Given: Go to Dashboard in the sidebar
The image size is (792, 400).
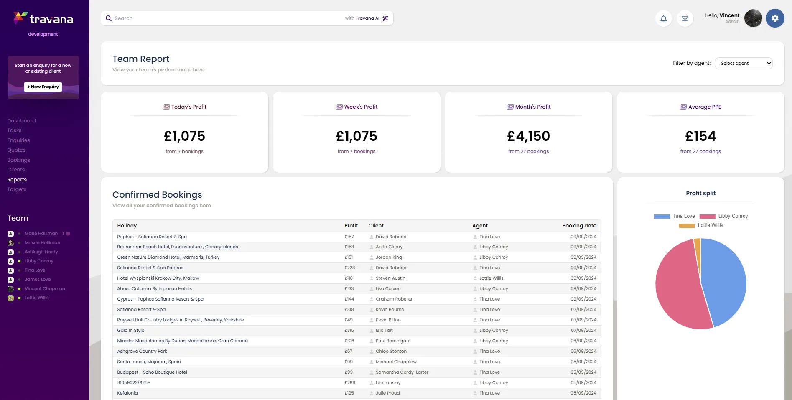Looking at the screenshot, I should tap(21, 121).
